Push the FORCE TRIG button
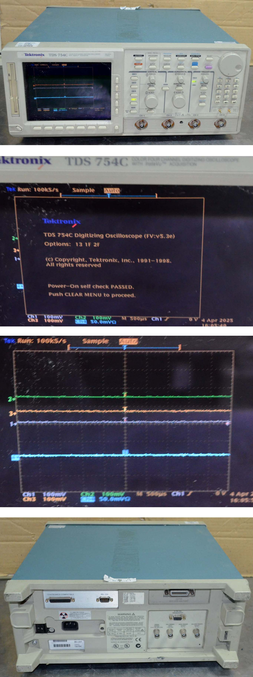Image resolution: width=253 pixels, height=677 pixels. pyautogui.click(x=202, y=105)
